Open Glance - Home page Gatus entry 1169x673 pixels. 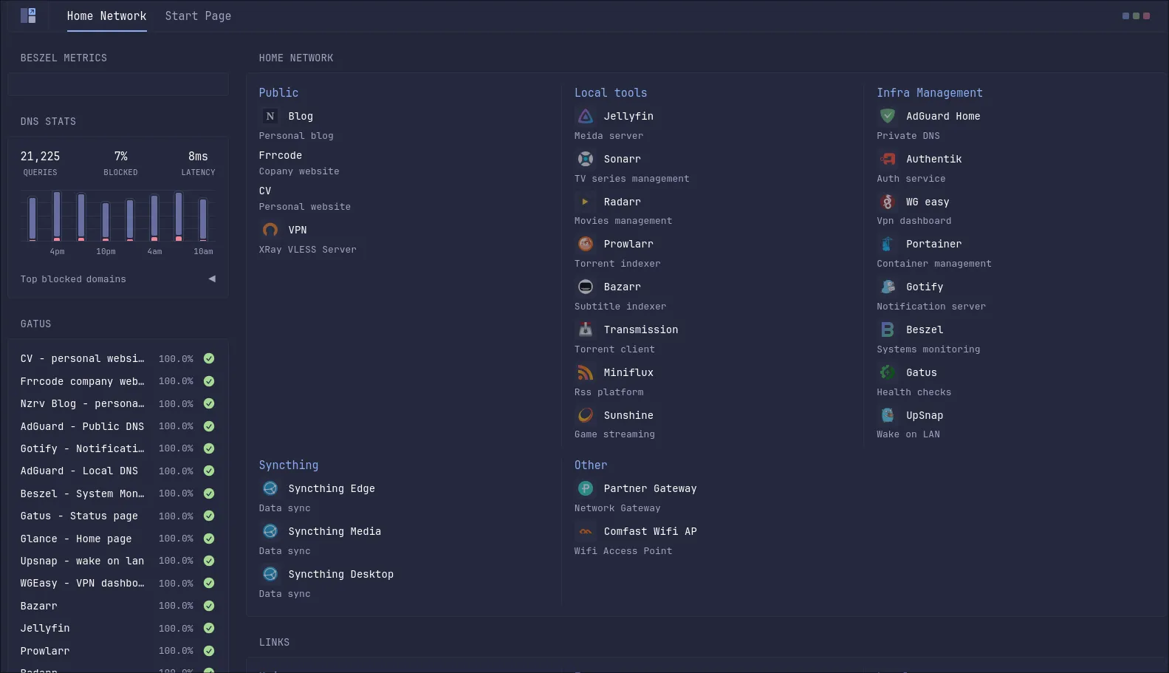(x=76, y=539)
